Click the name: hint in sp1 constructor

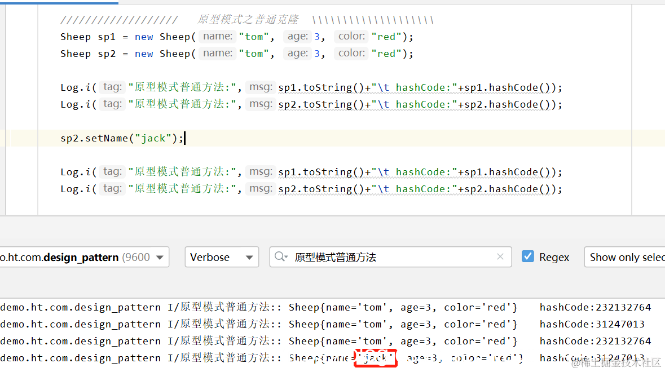(218, 37)
